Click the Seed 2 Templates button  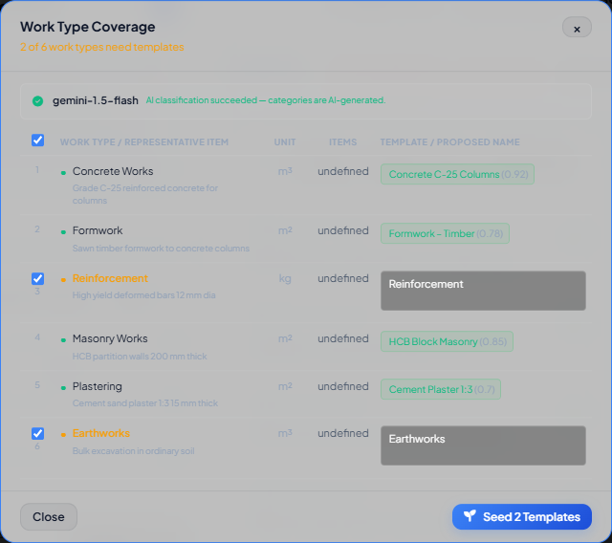pyautogui.click(x=522, y=516)
